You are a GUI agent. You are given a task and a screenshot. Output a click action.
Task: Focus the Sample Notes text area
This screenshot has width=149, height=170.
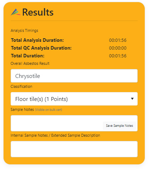(57, 123)
